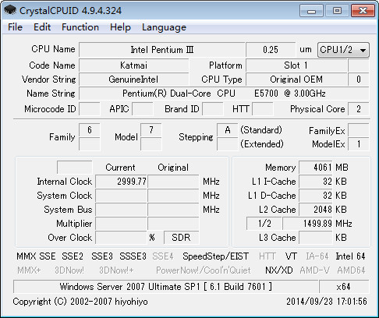Viewport: 379px width, 318px height.
Task: Minimize the CrystalCPUID window
Action: pyautogui.click(x=311, y=11)
